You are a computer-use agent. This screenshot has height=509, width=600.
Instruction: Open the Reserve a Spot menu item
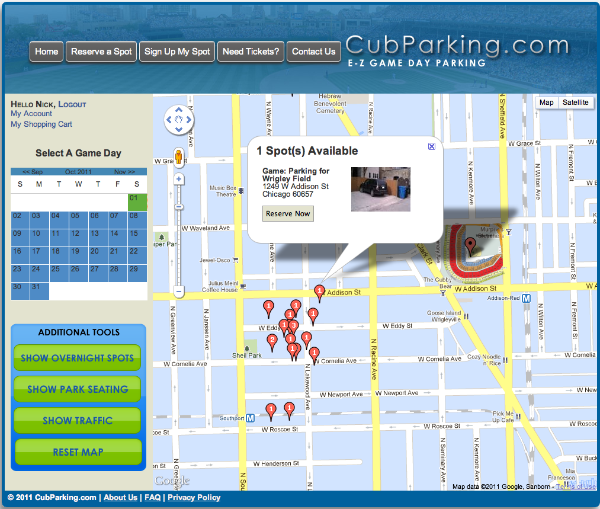(101, 52)
